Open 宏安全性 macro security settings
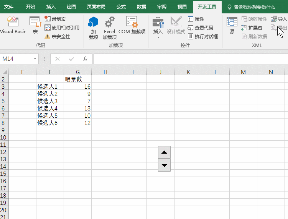 coord(57,37)
